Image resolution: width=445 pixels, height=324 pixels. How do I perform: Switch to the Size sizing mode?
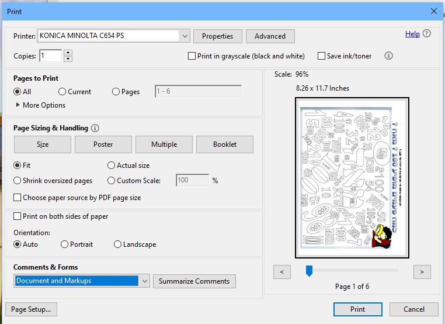coord(43,144)
